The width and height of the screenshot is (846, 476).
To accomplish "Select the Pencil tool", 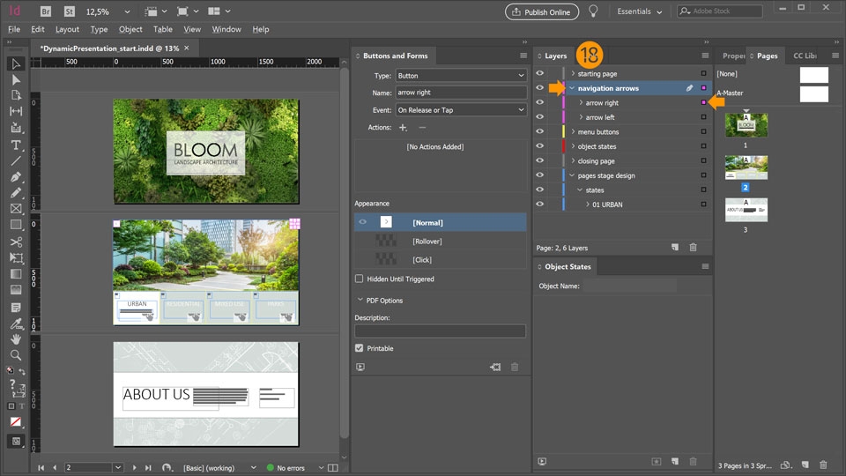I will click(16, 193).
